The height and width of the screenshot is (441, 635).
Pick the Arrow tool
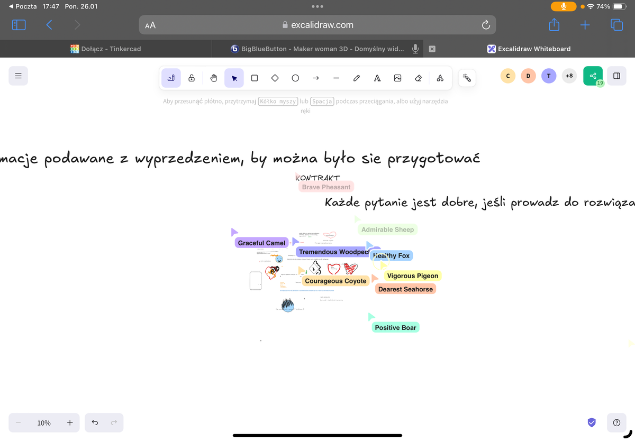[316, 78]
